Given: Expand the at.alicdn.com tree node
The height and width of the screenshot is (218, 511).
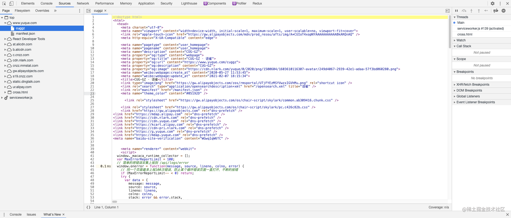Looking at the screenshot, I should pyautogui.click(x=5, y=44).
